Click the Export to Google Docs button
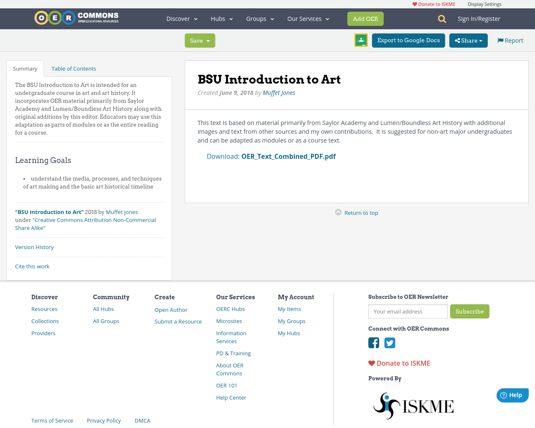Viewport: 535px width, 428px height. point(408,40)
